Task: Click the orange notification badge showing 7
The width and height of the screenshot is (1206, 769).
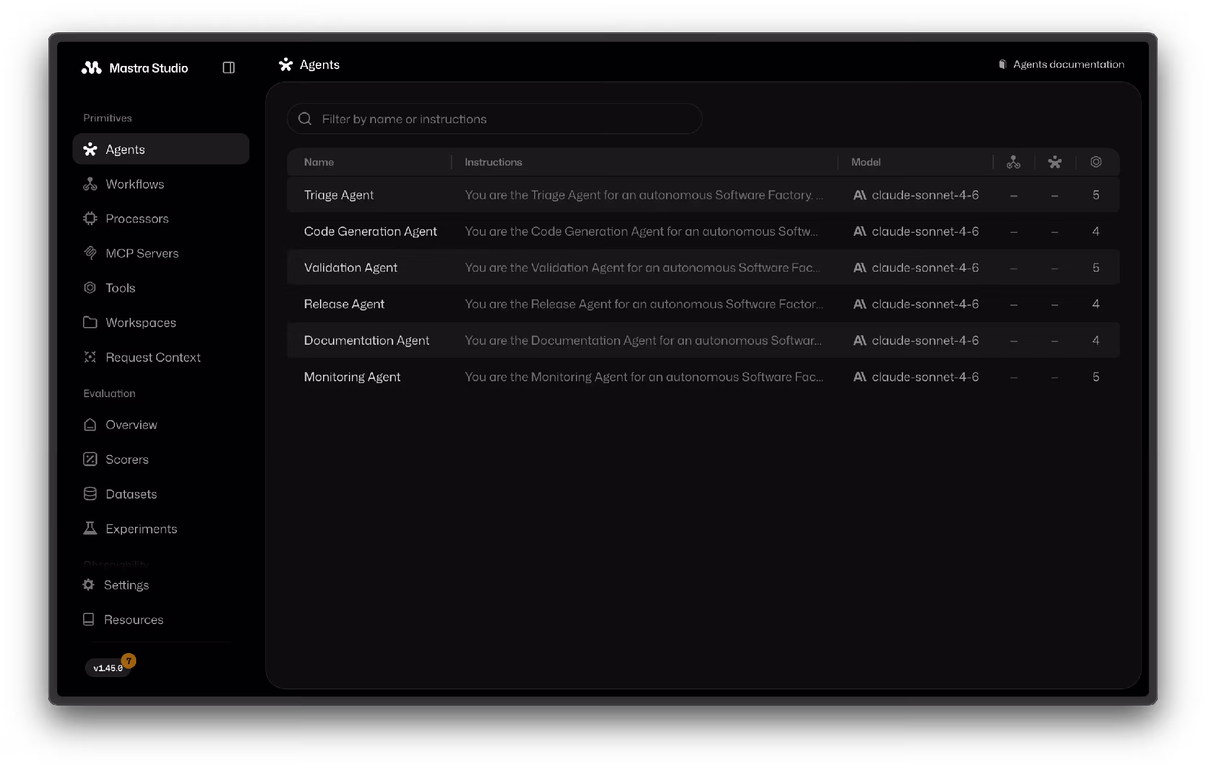Action: (x=128, y=661)
